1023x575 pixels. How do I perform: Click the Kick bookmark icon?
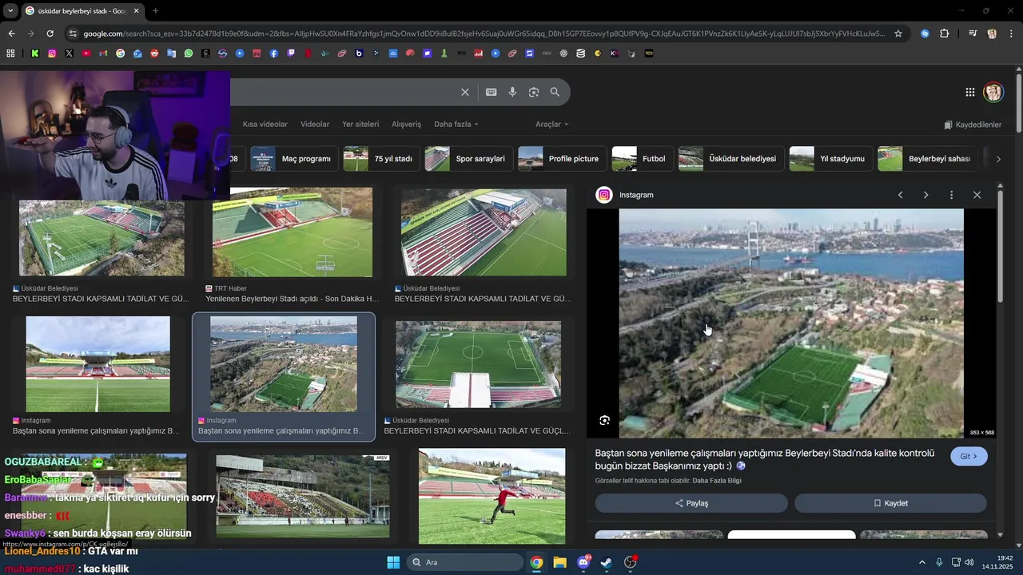[x=34, y=54]
